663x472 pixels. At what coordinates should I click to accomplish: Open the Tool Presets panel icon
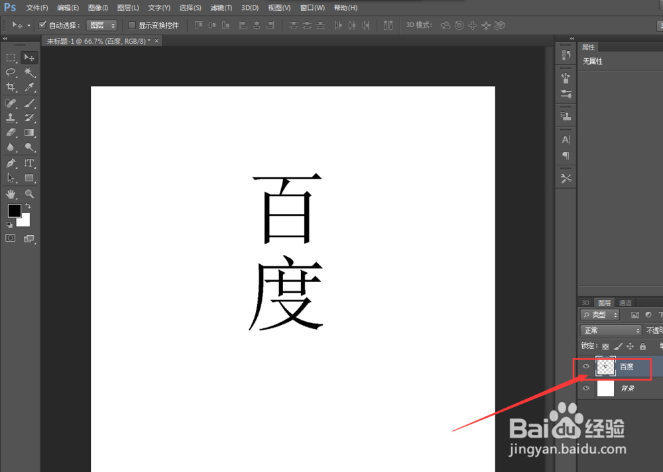point(566,179)
